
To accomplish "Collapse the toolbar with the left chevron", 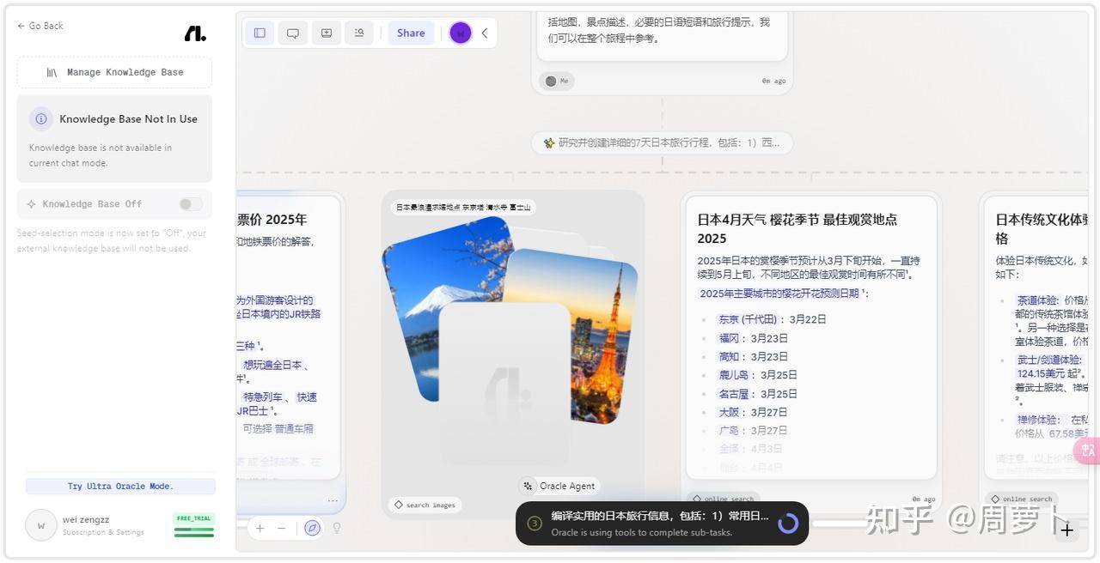I will click(x=485, y=33).
